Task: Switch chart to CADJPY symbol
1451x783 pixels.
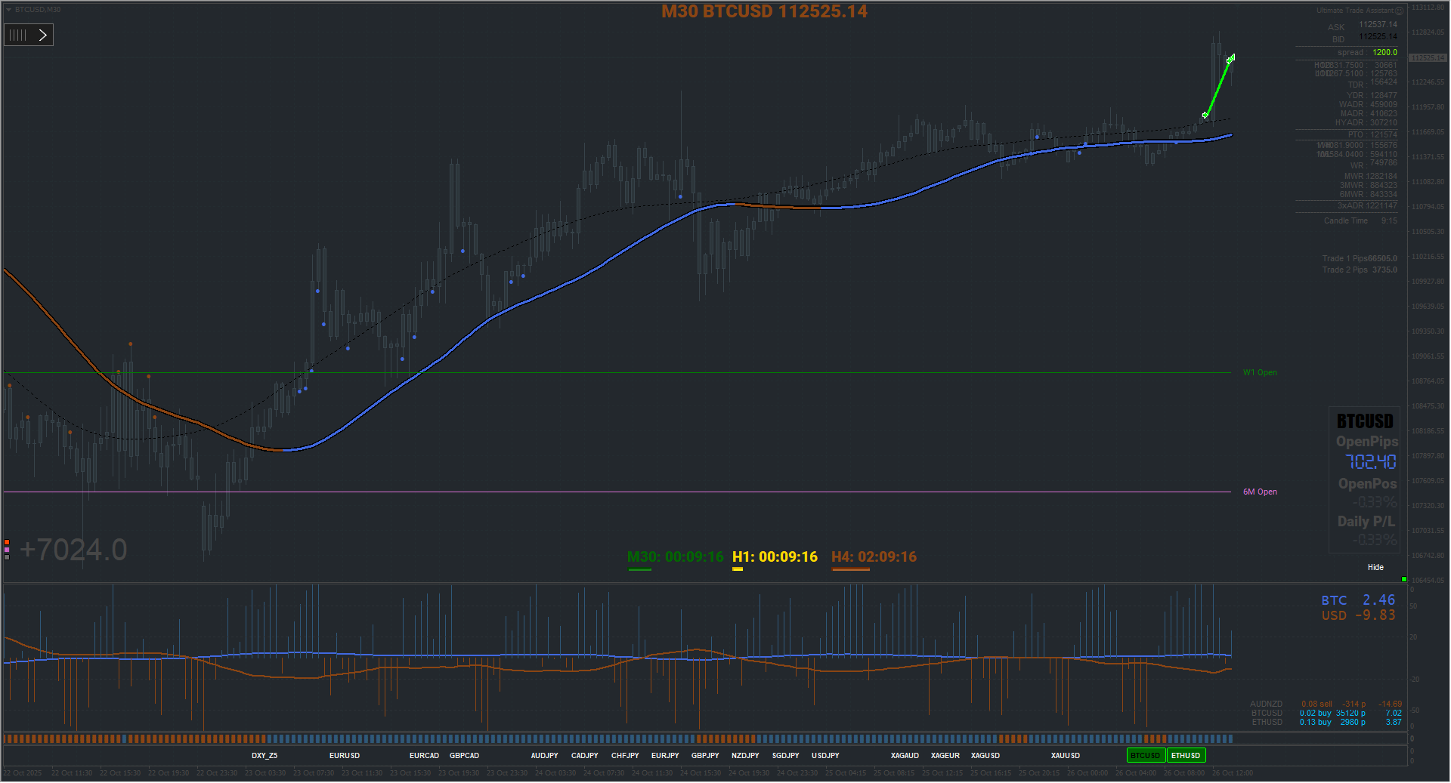Action: tap(584, 755)
